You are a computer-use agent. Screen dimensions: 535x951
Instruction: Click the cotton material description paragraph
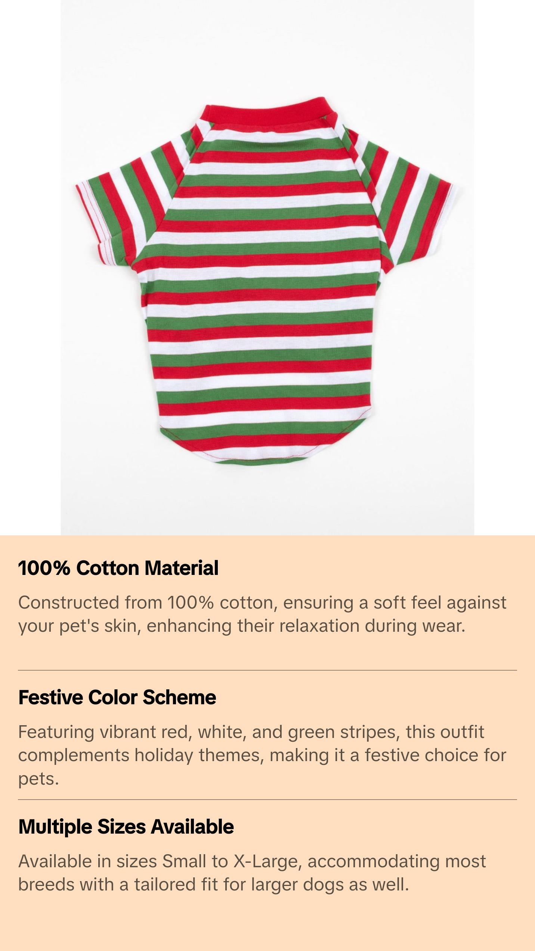click(262, 614)
